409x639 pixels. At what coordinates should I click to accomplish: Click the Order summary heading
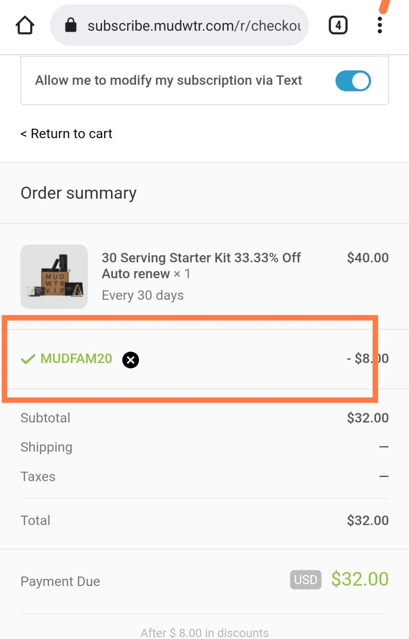pyautogui.click(x=78, y=193)
